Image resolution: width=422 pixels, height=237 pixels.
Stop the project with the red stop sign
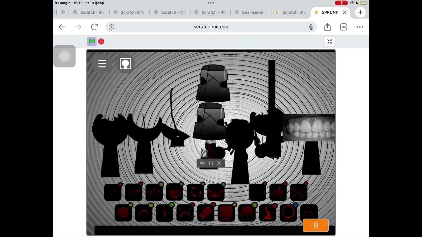click(x=101, y=41)
